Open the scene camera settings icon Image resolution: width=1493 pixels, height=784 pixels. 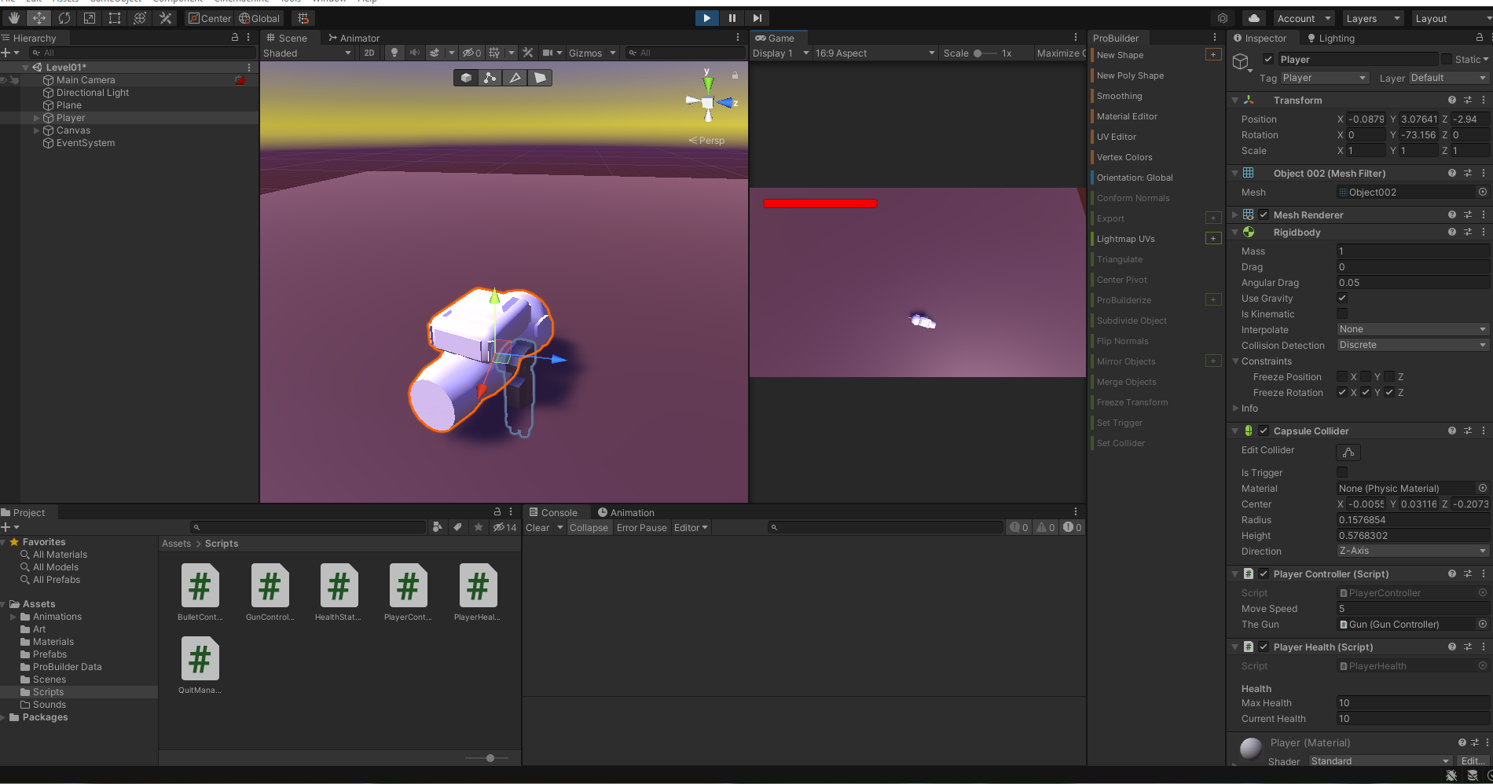coord(548,53)
